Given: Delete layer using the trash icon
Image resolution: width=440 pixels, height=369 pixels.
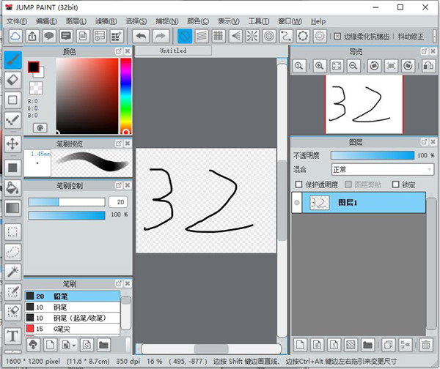Looking at the screenshot, I should point(426,344).
